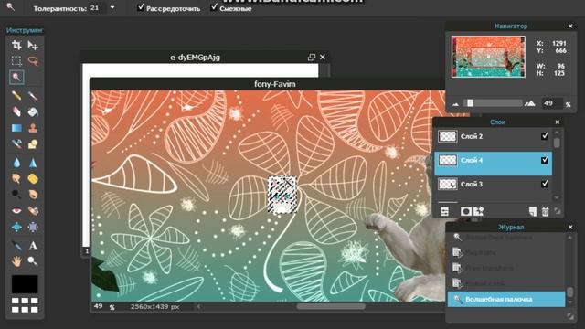Click the Layers panel scroll up arrow
585x329 pixels.
[x=557, y=132]
